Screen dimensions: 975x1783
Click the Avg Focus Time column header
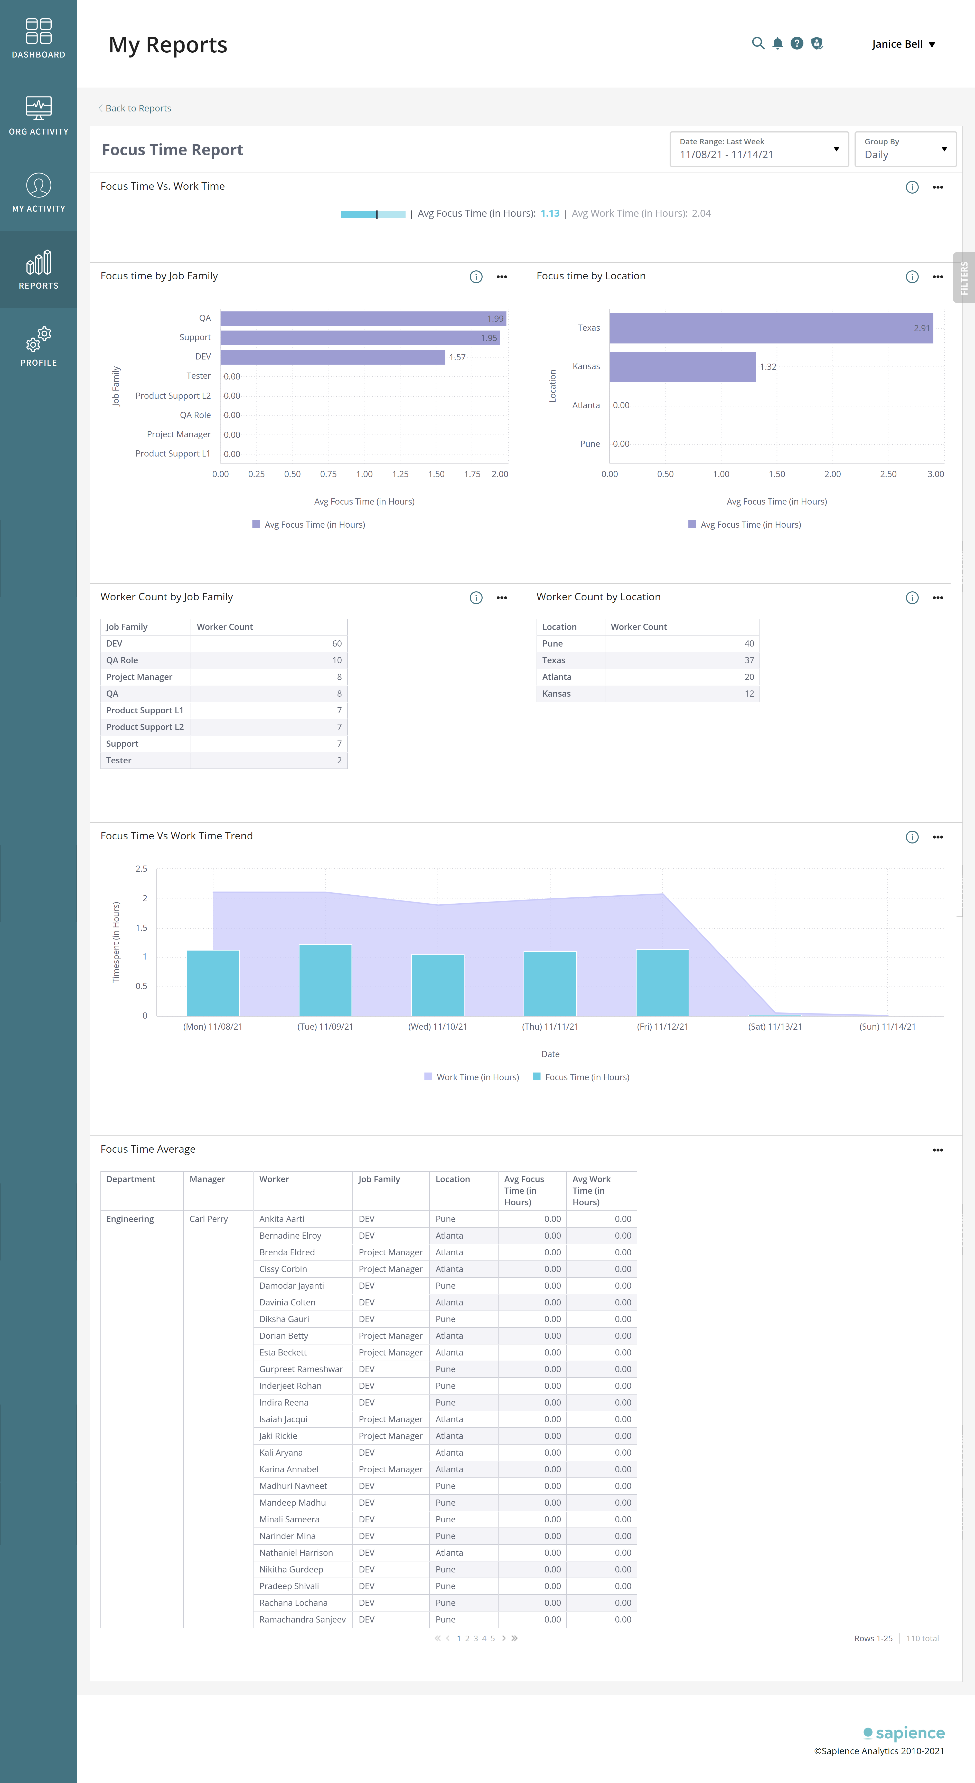532,1191
